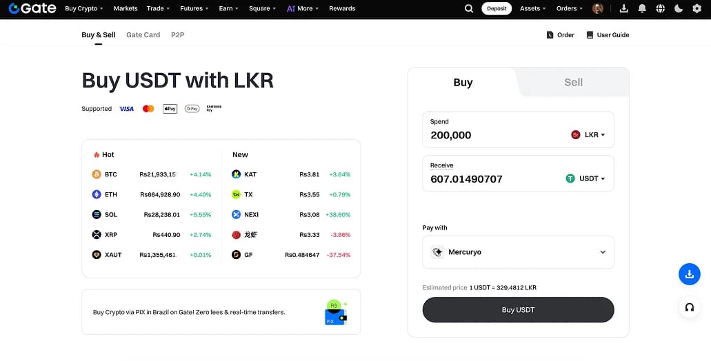The height and width of the screenshot is (361, 711).
Task: Switch to the P2P tab
Action: click(177, 34)
